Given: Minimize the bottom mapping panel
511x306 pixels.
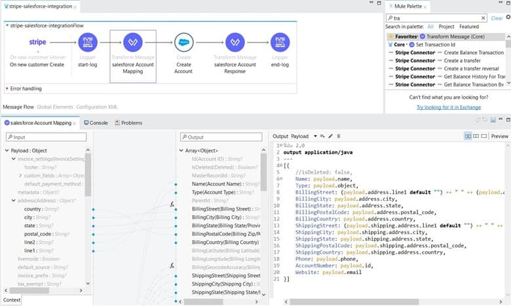Looking at the screenshot, I should coord(501,120).
